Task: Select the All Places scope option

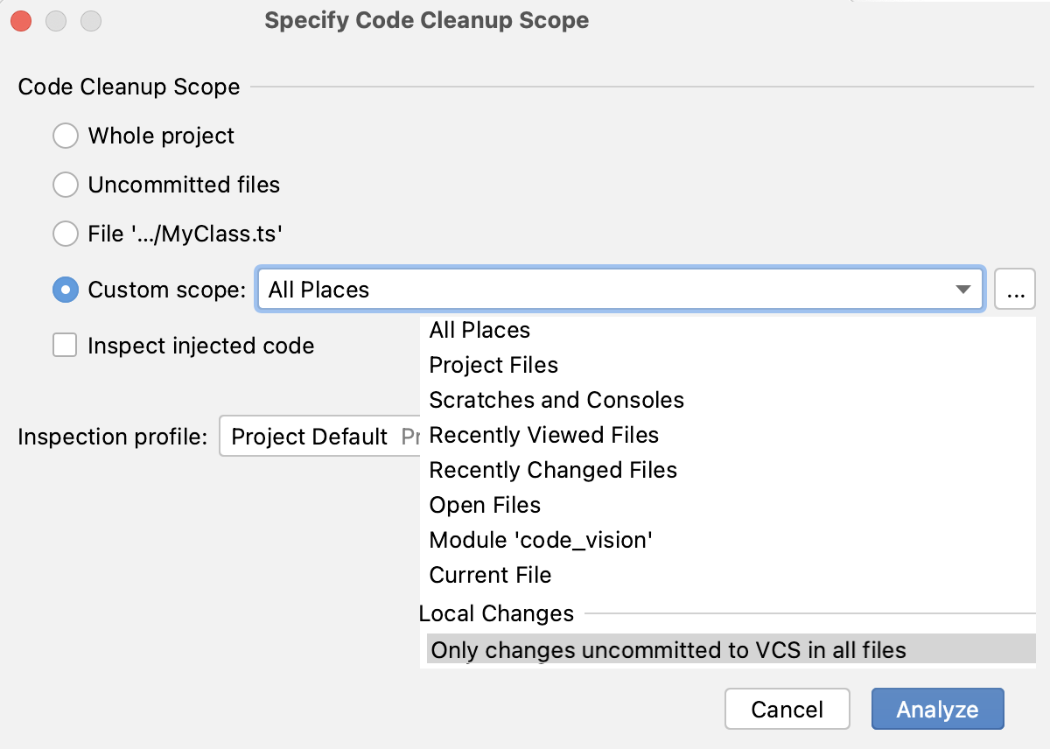Action: 479,330
